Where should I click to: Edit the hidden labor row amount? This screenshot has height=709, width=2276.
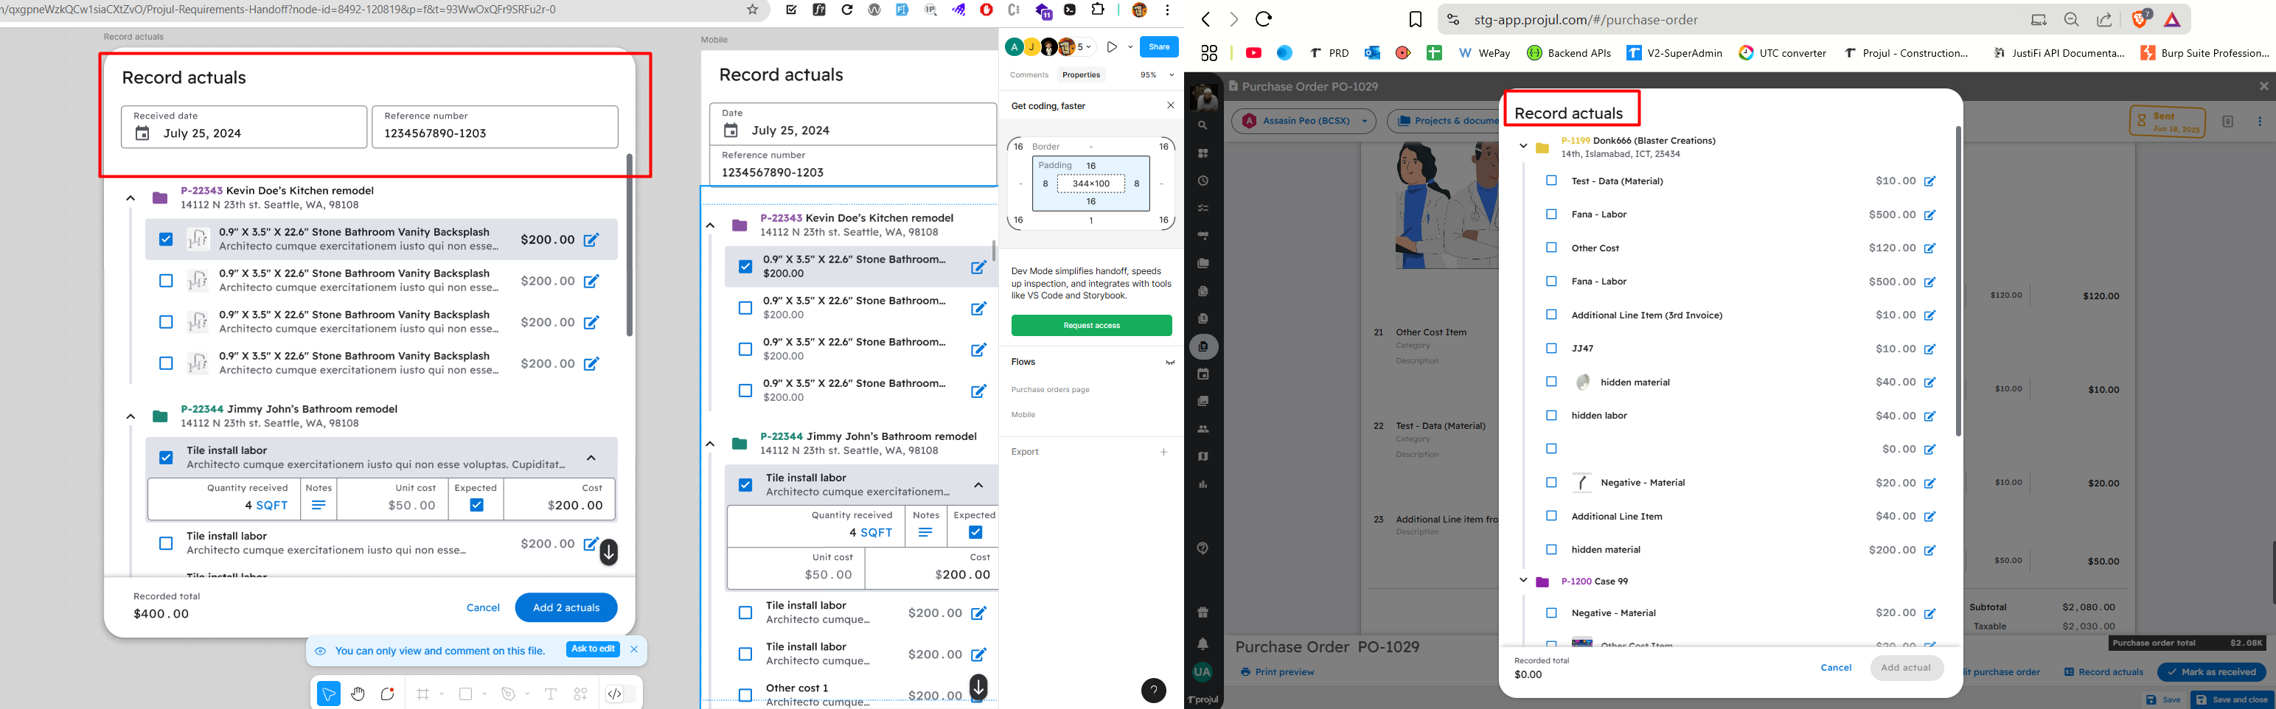(1929, 416)
